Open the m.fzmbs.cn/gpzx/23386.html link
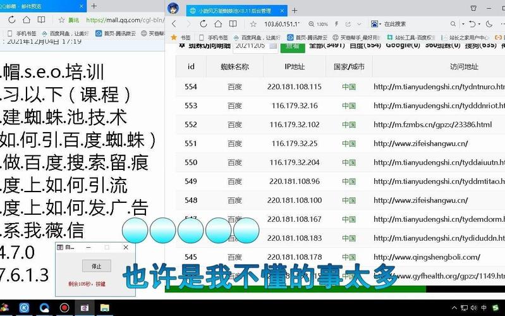505x316 pixels. coord(432,125)
